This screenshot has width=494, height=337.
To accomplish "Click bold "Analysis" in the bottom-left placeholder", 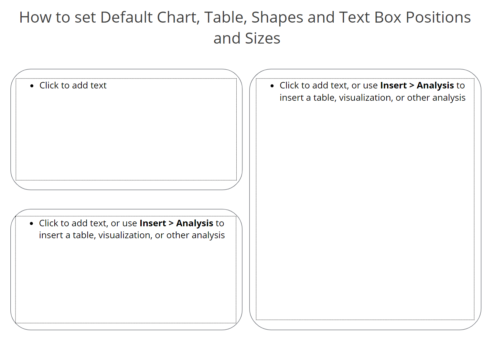I will 195,223.
